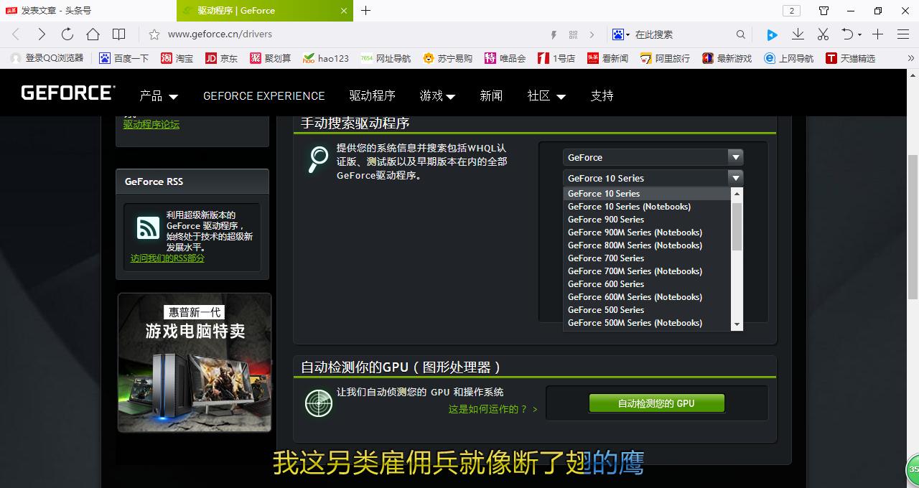Choose GeForce 700M Series (Notebooks) option
The height and width of the screenshot is (488, 919).
pos(635,271)
